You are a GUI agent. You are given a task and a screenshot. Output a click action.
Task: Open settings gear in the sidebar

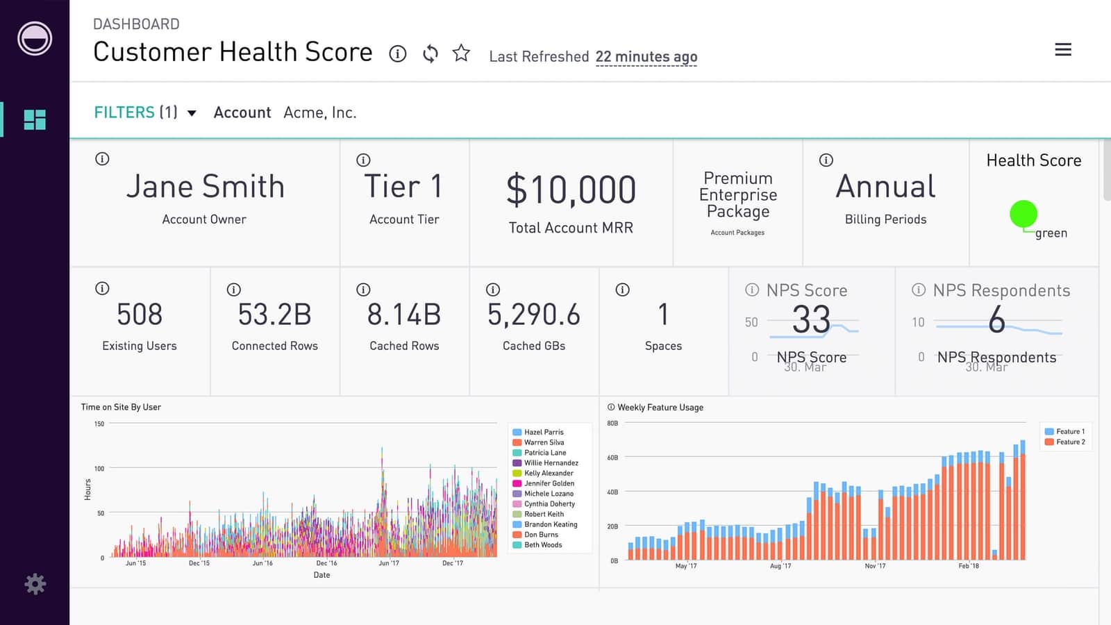click(x=35, y=584)
